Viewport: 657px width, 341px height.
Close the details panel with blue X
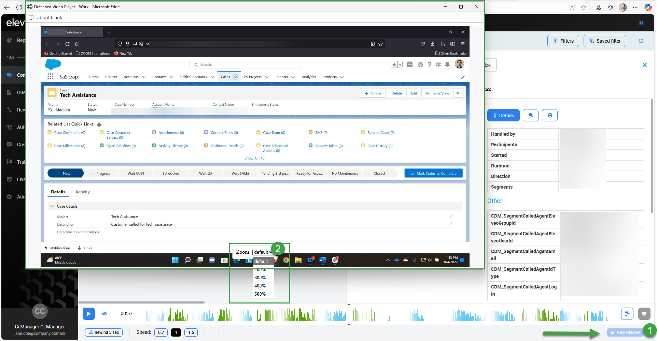(x=644, y=65)
